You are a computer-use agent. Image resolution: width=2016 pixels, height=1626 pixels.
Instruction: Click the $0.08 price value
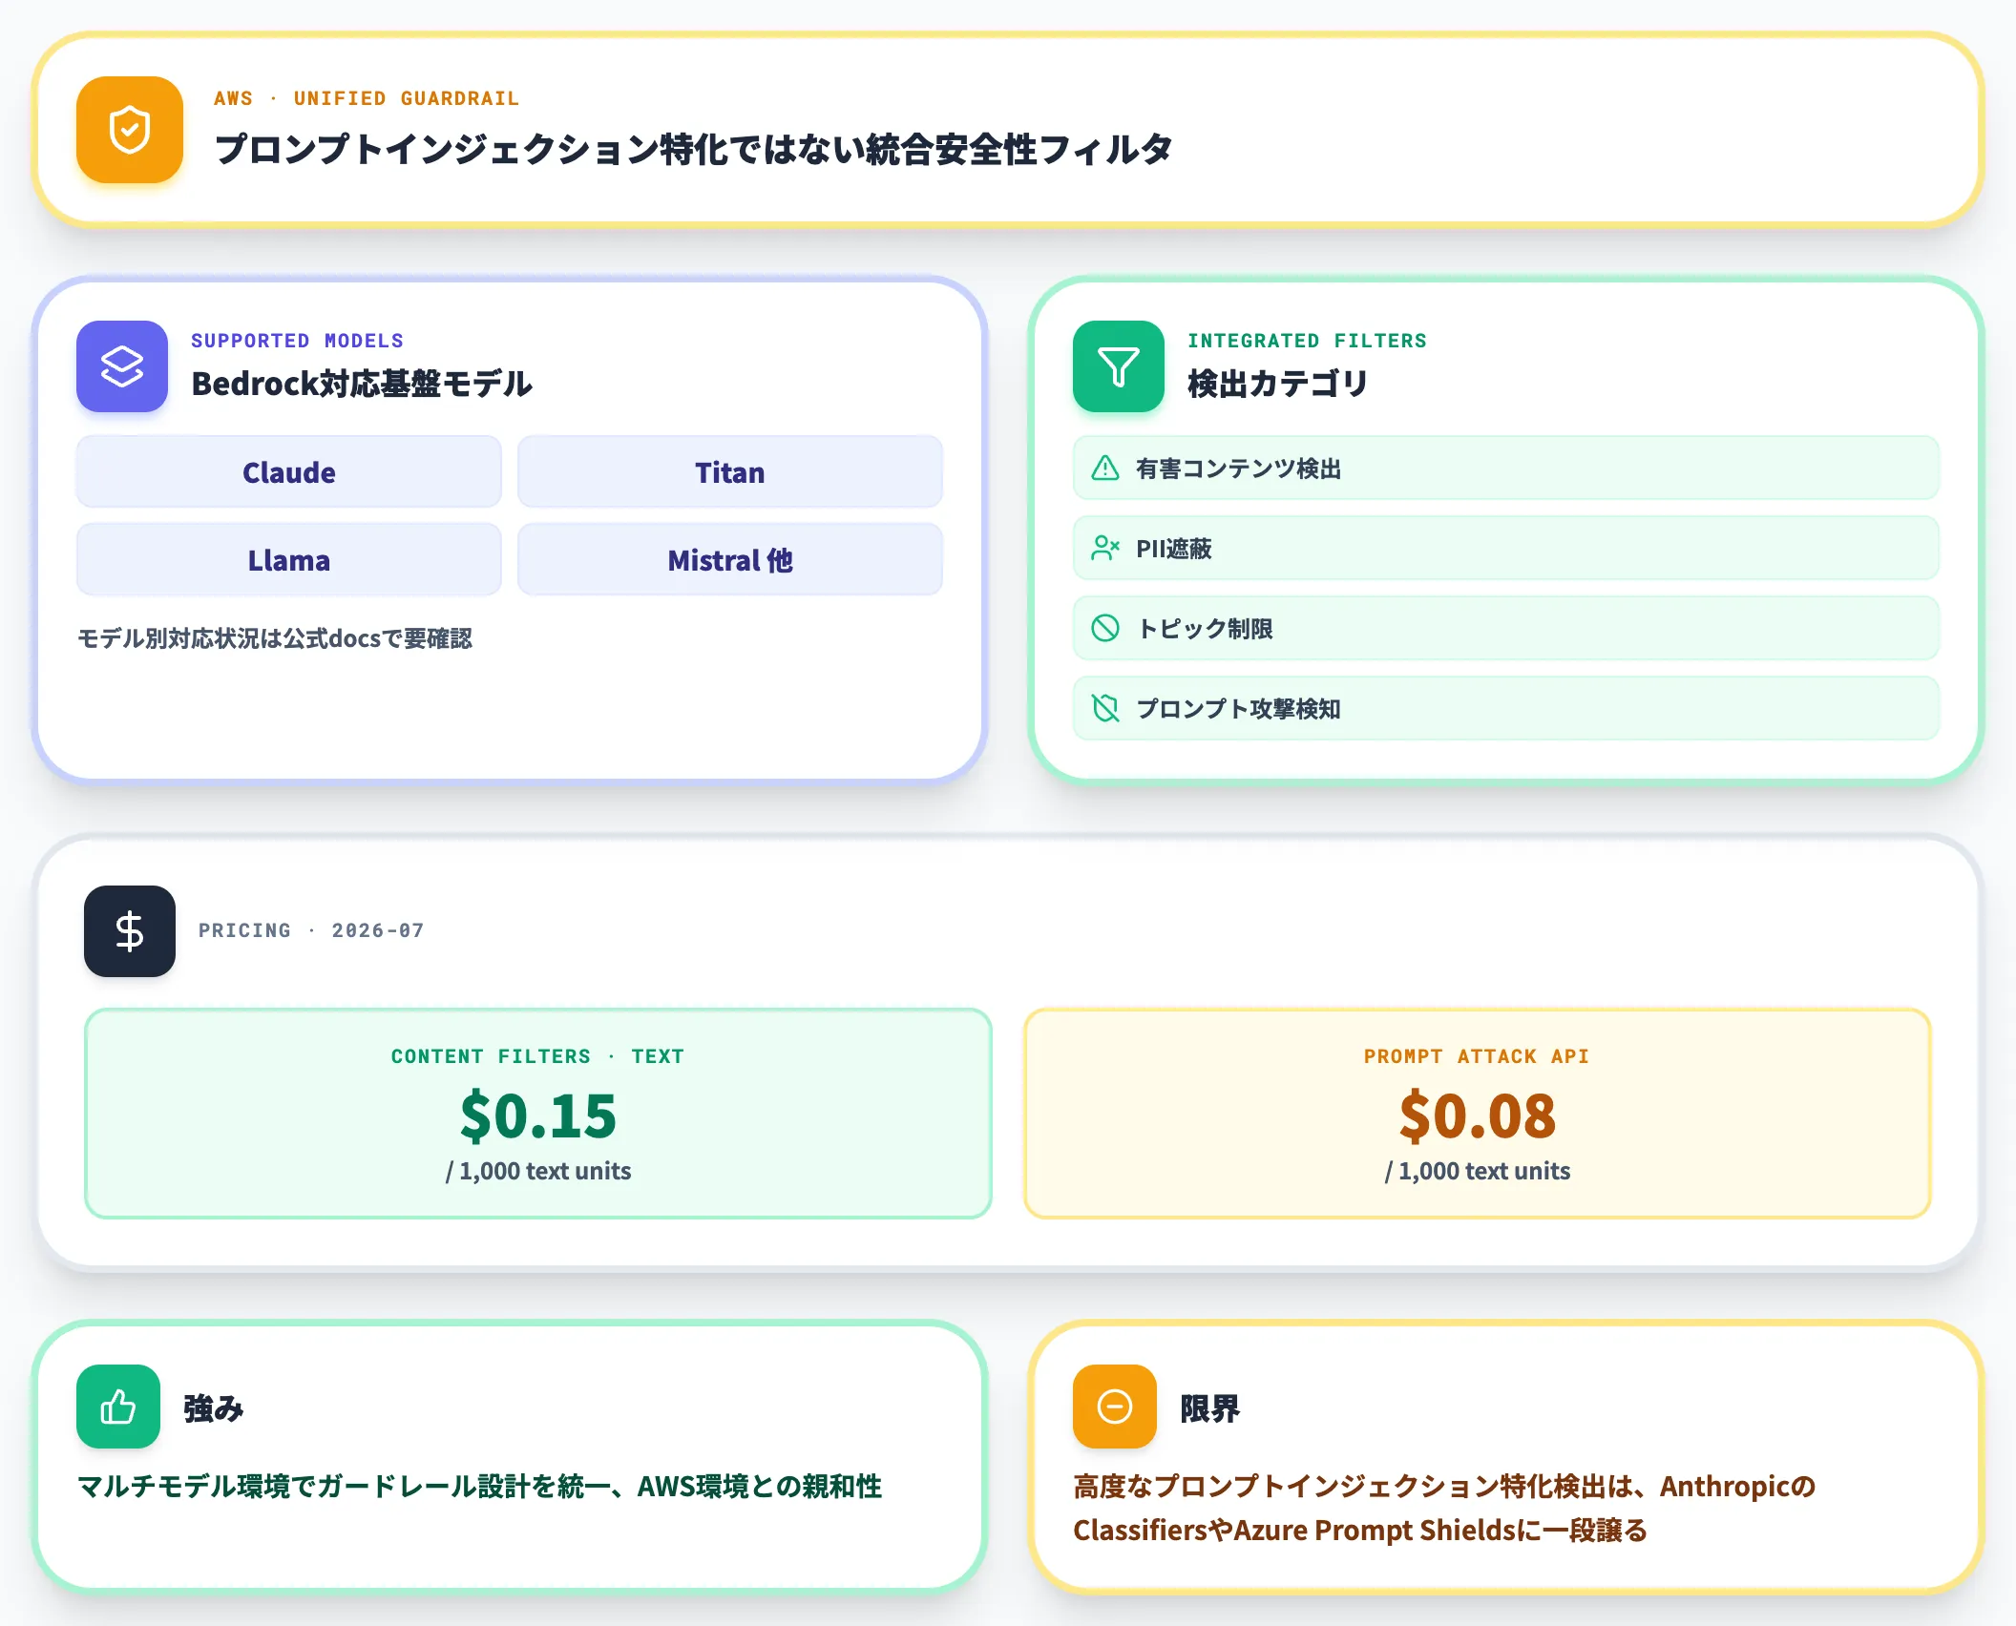pos(1478,1115)
